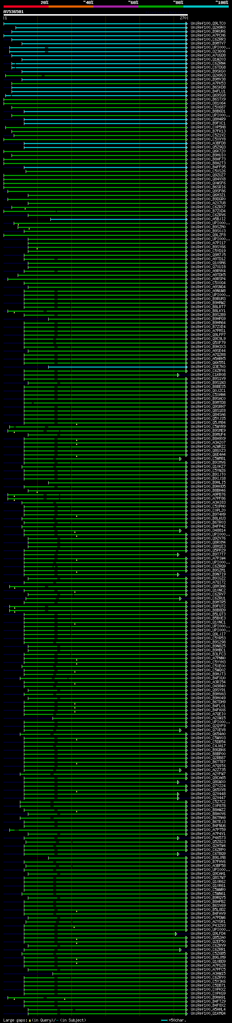The width and height of the screenshot is (232, 1023).
Task: Choose hit UniRef100_Q1W203
Action: click(208, 59)
